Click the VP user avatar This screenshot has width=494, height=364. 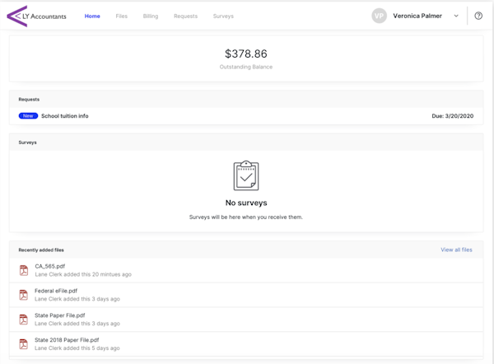(379, 16)
